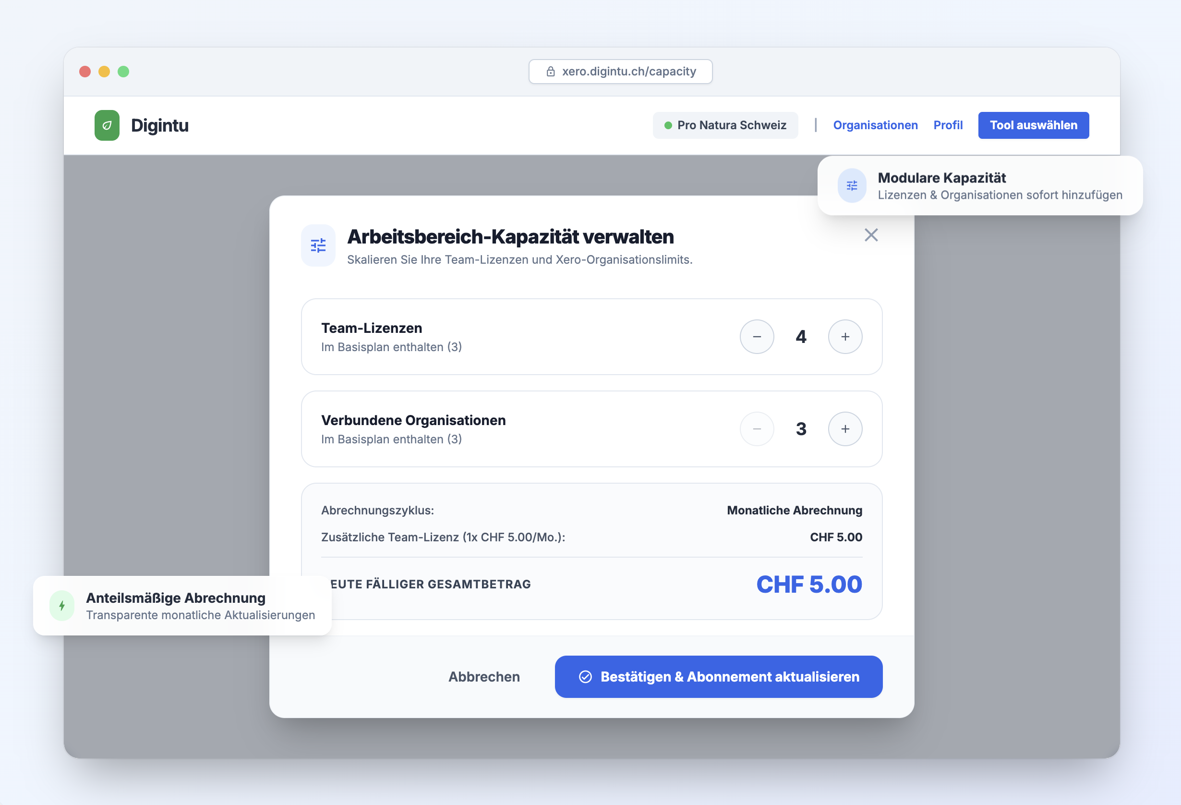The height and width of the screenshot is (805, 1181).
Task: Close the capacity dialog with the X
Action: coord(871,235)
